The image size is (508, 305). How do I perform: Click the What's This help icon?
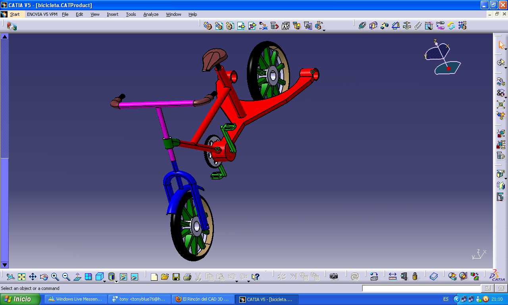(255, 276)
